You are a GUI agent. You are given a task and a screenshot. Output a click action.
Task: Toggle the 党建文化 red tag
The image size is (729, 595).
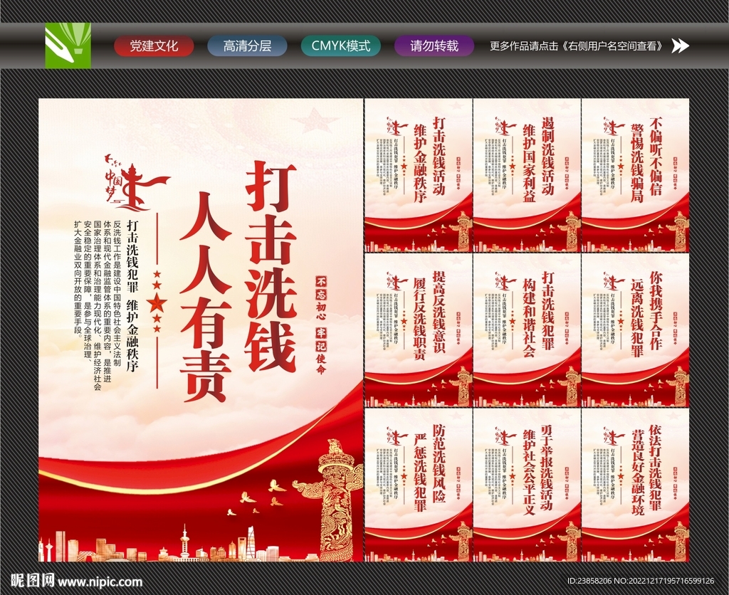tap(156, 46)
